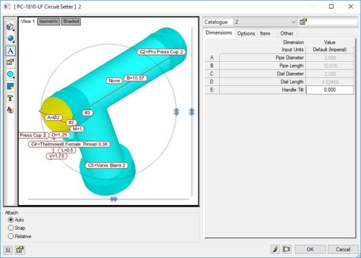Enable the Relative attach option
Image resolution: width=361 pixels, height=258 pixels.
[11, 236]
